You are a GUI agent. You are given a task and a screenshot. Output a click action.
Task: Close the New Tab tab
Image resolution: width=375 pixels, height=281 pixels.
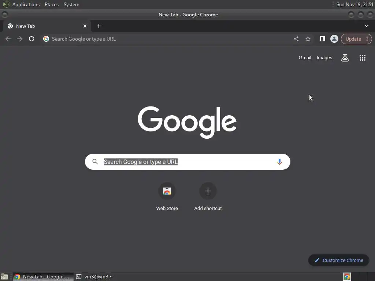coord(85,26)
